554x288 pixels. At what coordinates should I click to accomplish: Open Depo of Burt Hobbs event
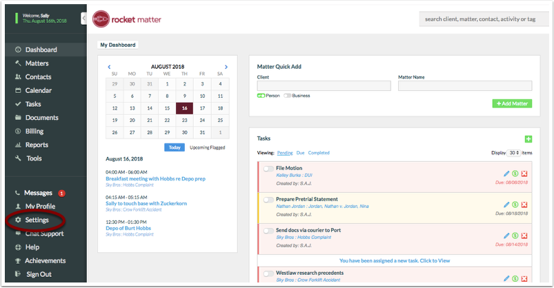point(128,228)
